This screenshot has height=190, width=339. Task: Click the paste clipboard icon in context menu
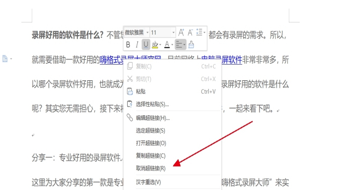click(130, 92)
